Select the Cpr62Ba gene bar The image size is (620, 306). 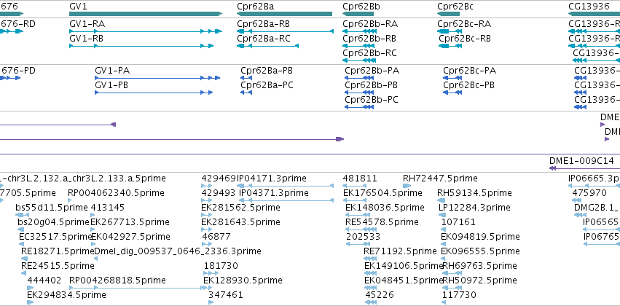(284, 14)
